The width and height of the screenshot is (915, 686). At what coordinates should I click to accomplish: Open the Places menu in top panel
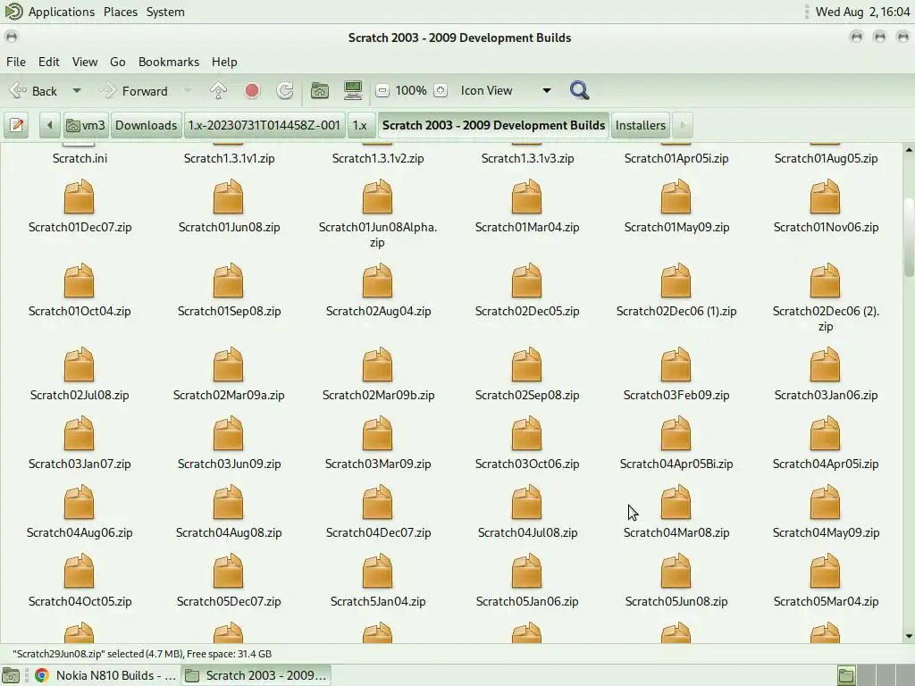coord(121,12)
